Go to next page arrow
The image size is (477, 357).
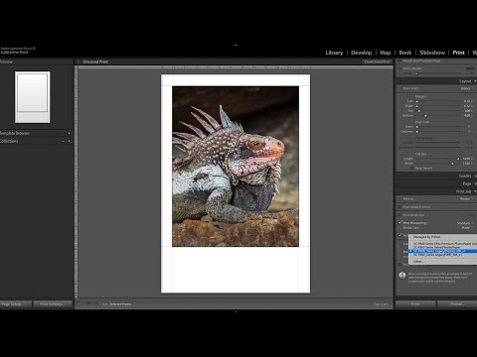tap(96, 304)
